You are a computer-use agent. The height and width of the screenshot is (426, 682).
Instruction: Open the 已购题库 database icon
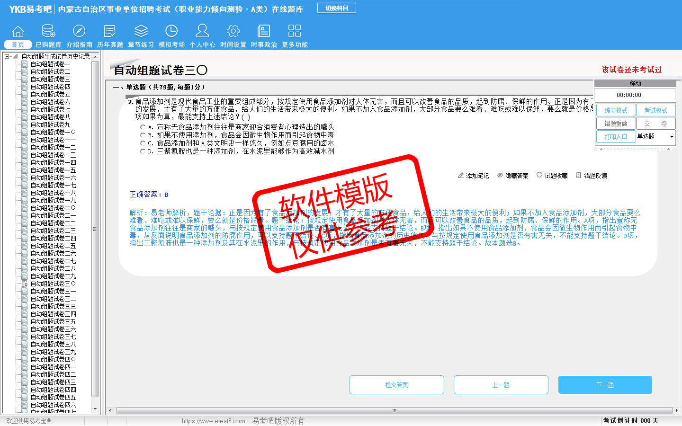(48, 32)
